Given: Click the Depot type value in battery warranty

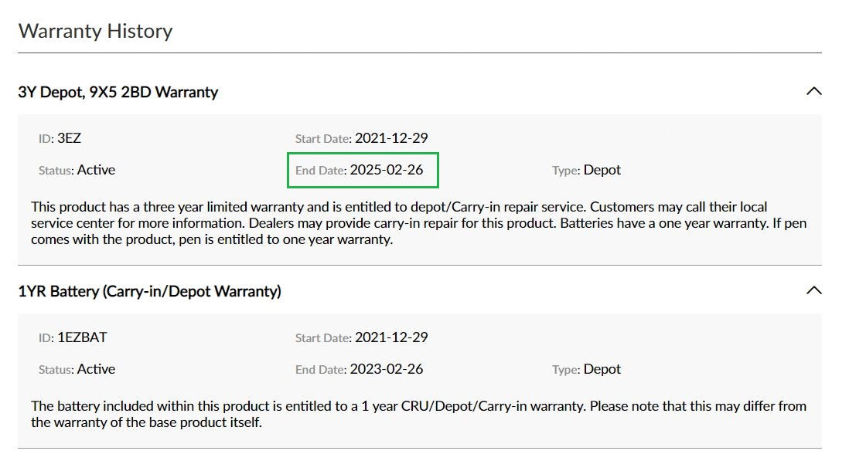Looking at the screenshot, I should pos(602,369).
